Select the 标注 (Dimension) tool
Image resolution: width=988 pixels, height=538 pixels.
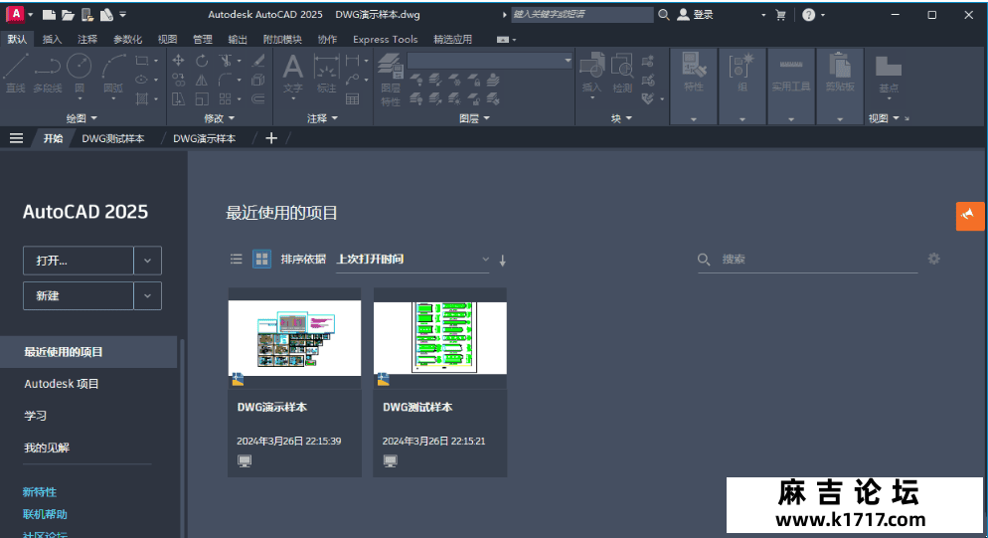coord(326,74)
